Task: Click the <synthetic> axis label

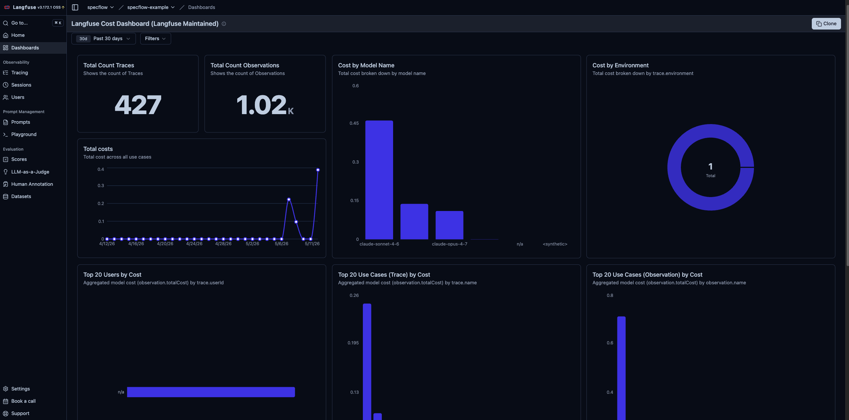Action: (555, 244)
